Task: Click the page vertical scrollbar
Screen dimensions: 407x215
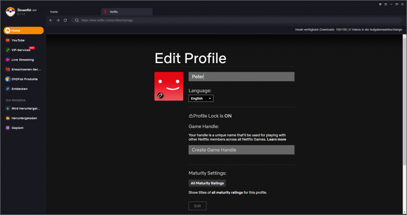Action: tap(404, 102)
